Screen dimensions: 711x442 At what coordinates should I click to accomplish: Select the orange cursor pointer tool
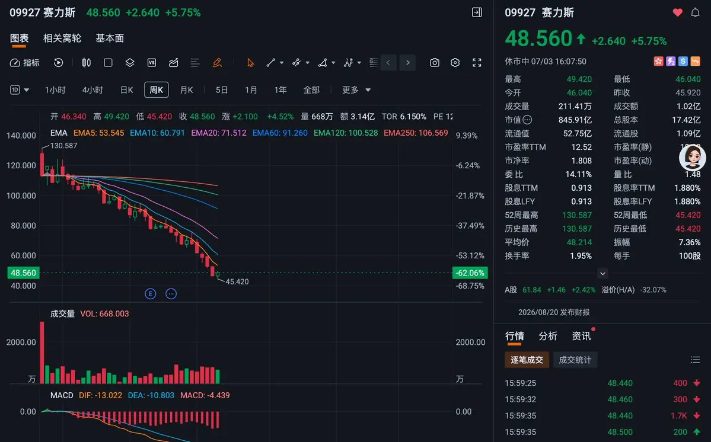click(250, 62)
